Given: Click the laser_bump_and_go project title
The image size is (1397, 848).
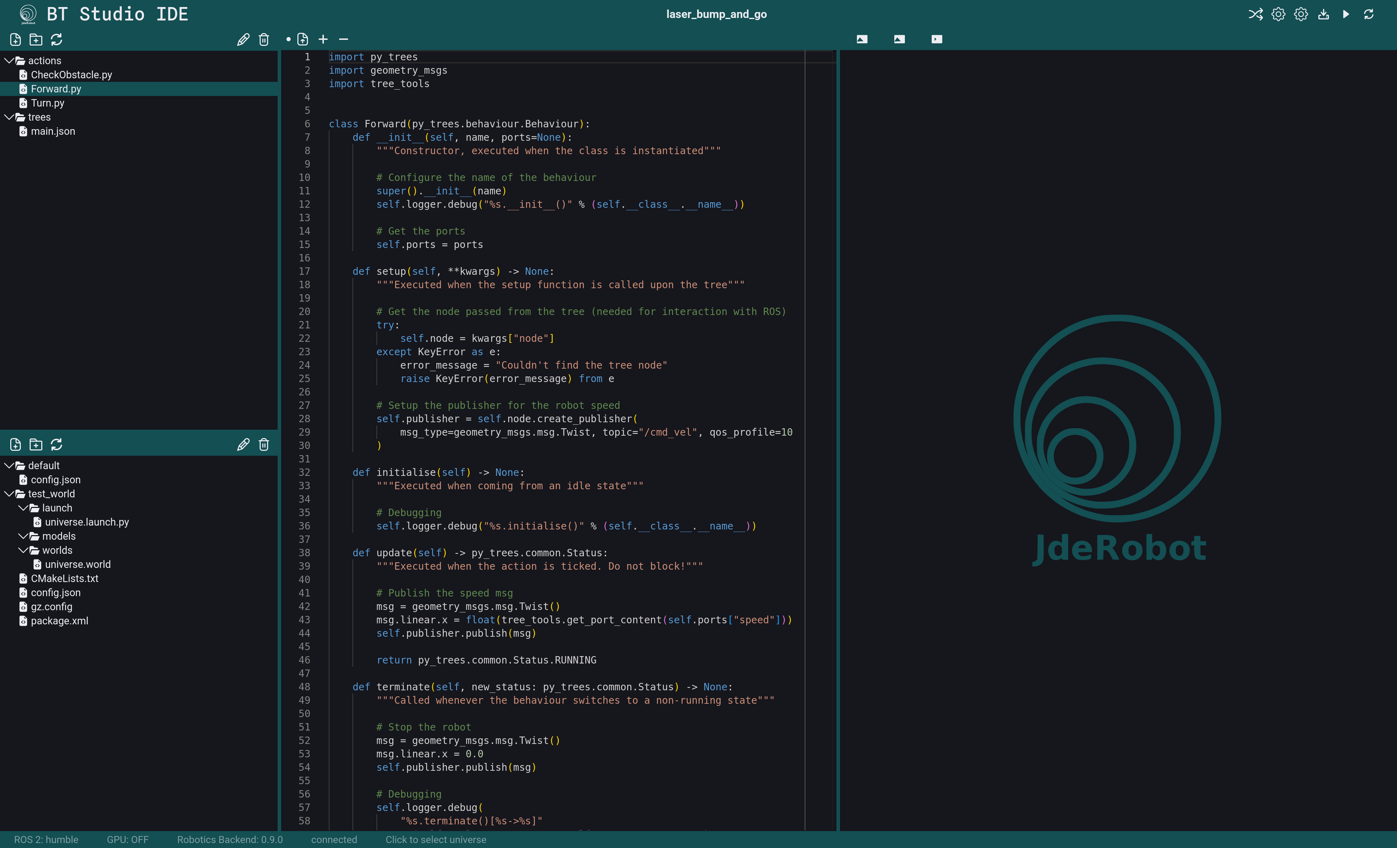Looking at the screenshot, I should (716, 14).
